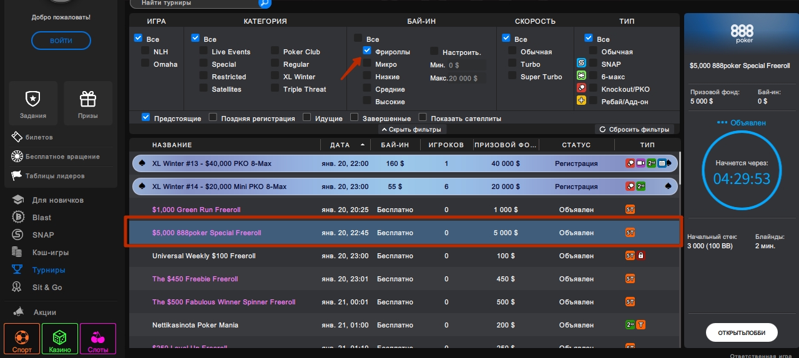The height and width of the screenshot is (358, 799).
Task: Click the lock icon on Universal Weekly $100 Freeroll
Action: tap(640, 256)
